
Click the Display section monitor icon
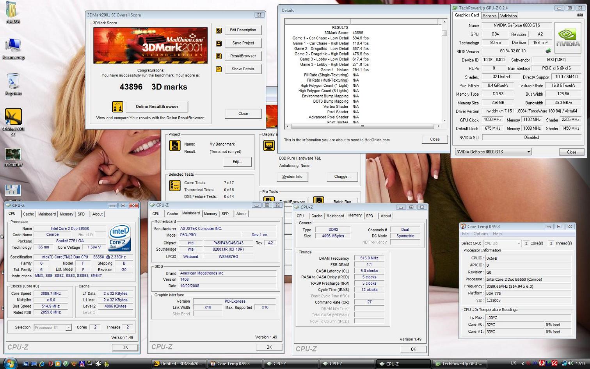pyautogui.click(x=269, y=146)
